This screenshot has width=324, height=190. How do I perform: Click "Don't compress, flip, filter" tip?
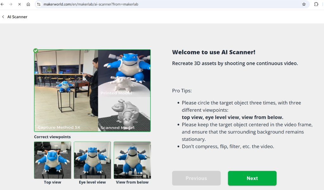[228, 146]
